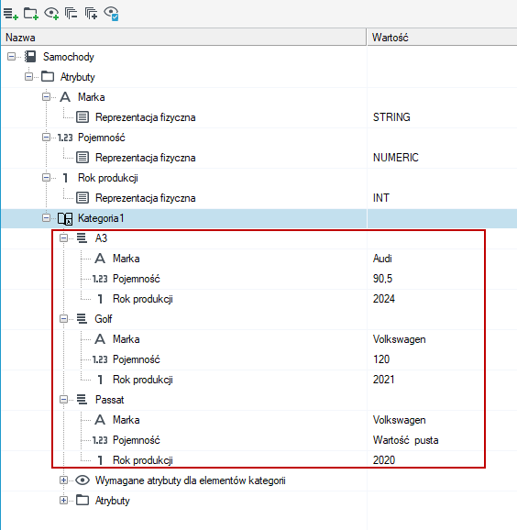Click the 1.23 numeric icon of top Pojemność

pyautogui.click(x=65, y=138)
